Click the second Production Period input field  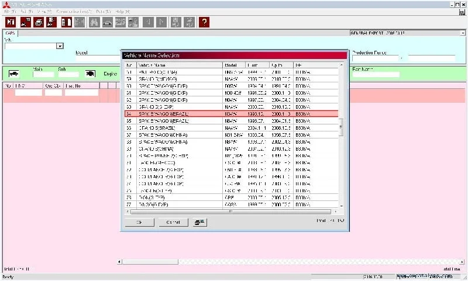(432, 58)
